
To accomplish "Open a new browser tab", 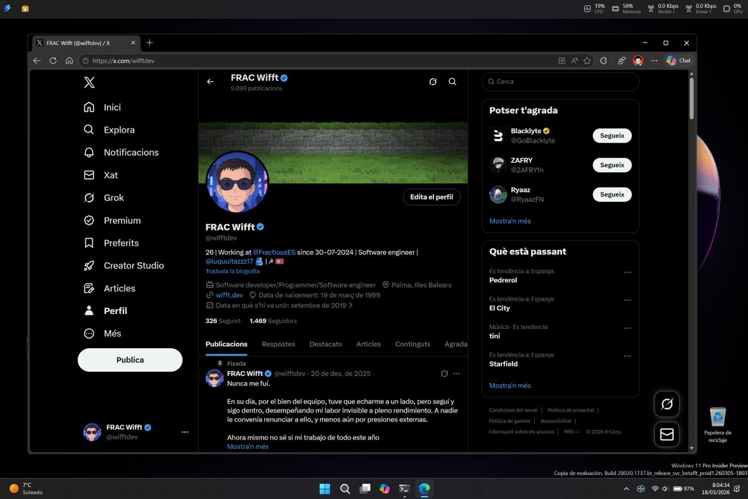I will [150, 43].
